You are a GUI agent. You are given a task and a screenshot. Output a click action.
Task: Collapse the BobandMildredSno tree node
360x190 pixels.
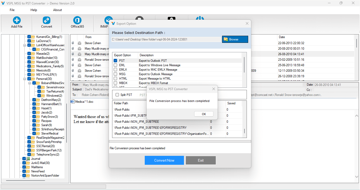29,83
